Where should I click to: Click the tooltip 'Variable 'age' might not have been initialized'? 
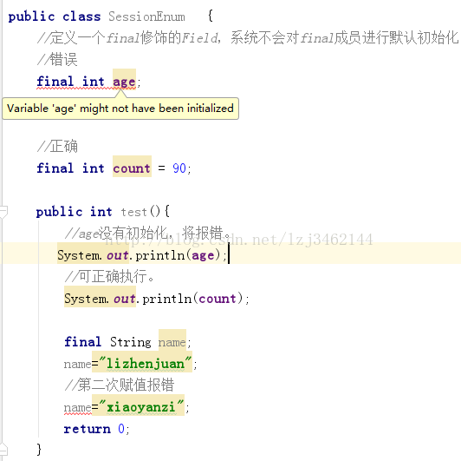(120, 109)
